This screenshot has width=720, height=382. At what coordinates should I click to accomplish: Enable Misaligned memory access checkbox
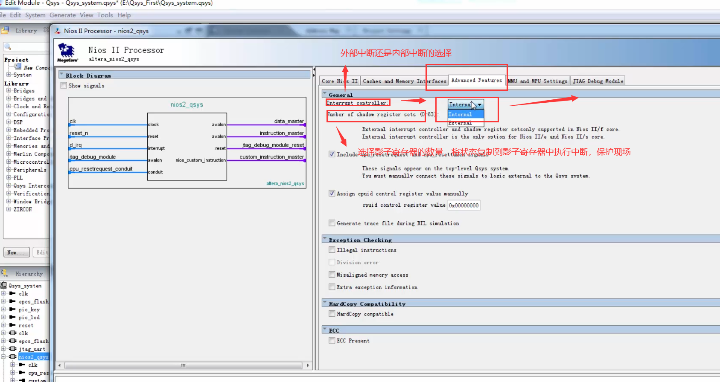[x=332, y=275]
